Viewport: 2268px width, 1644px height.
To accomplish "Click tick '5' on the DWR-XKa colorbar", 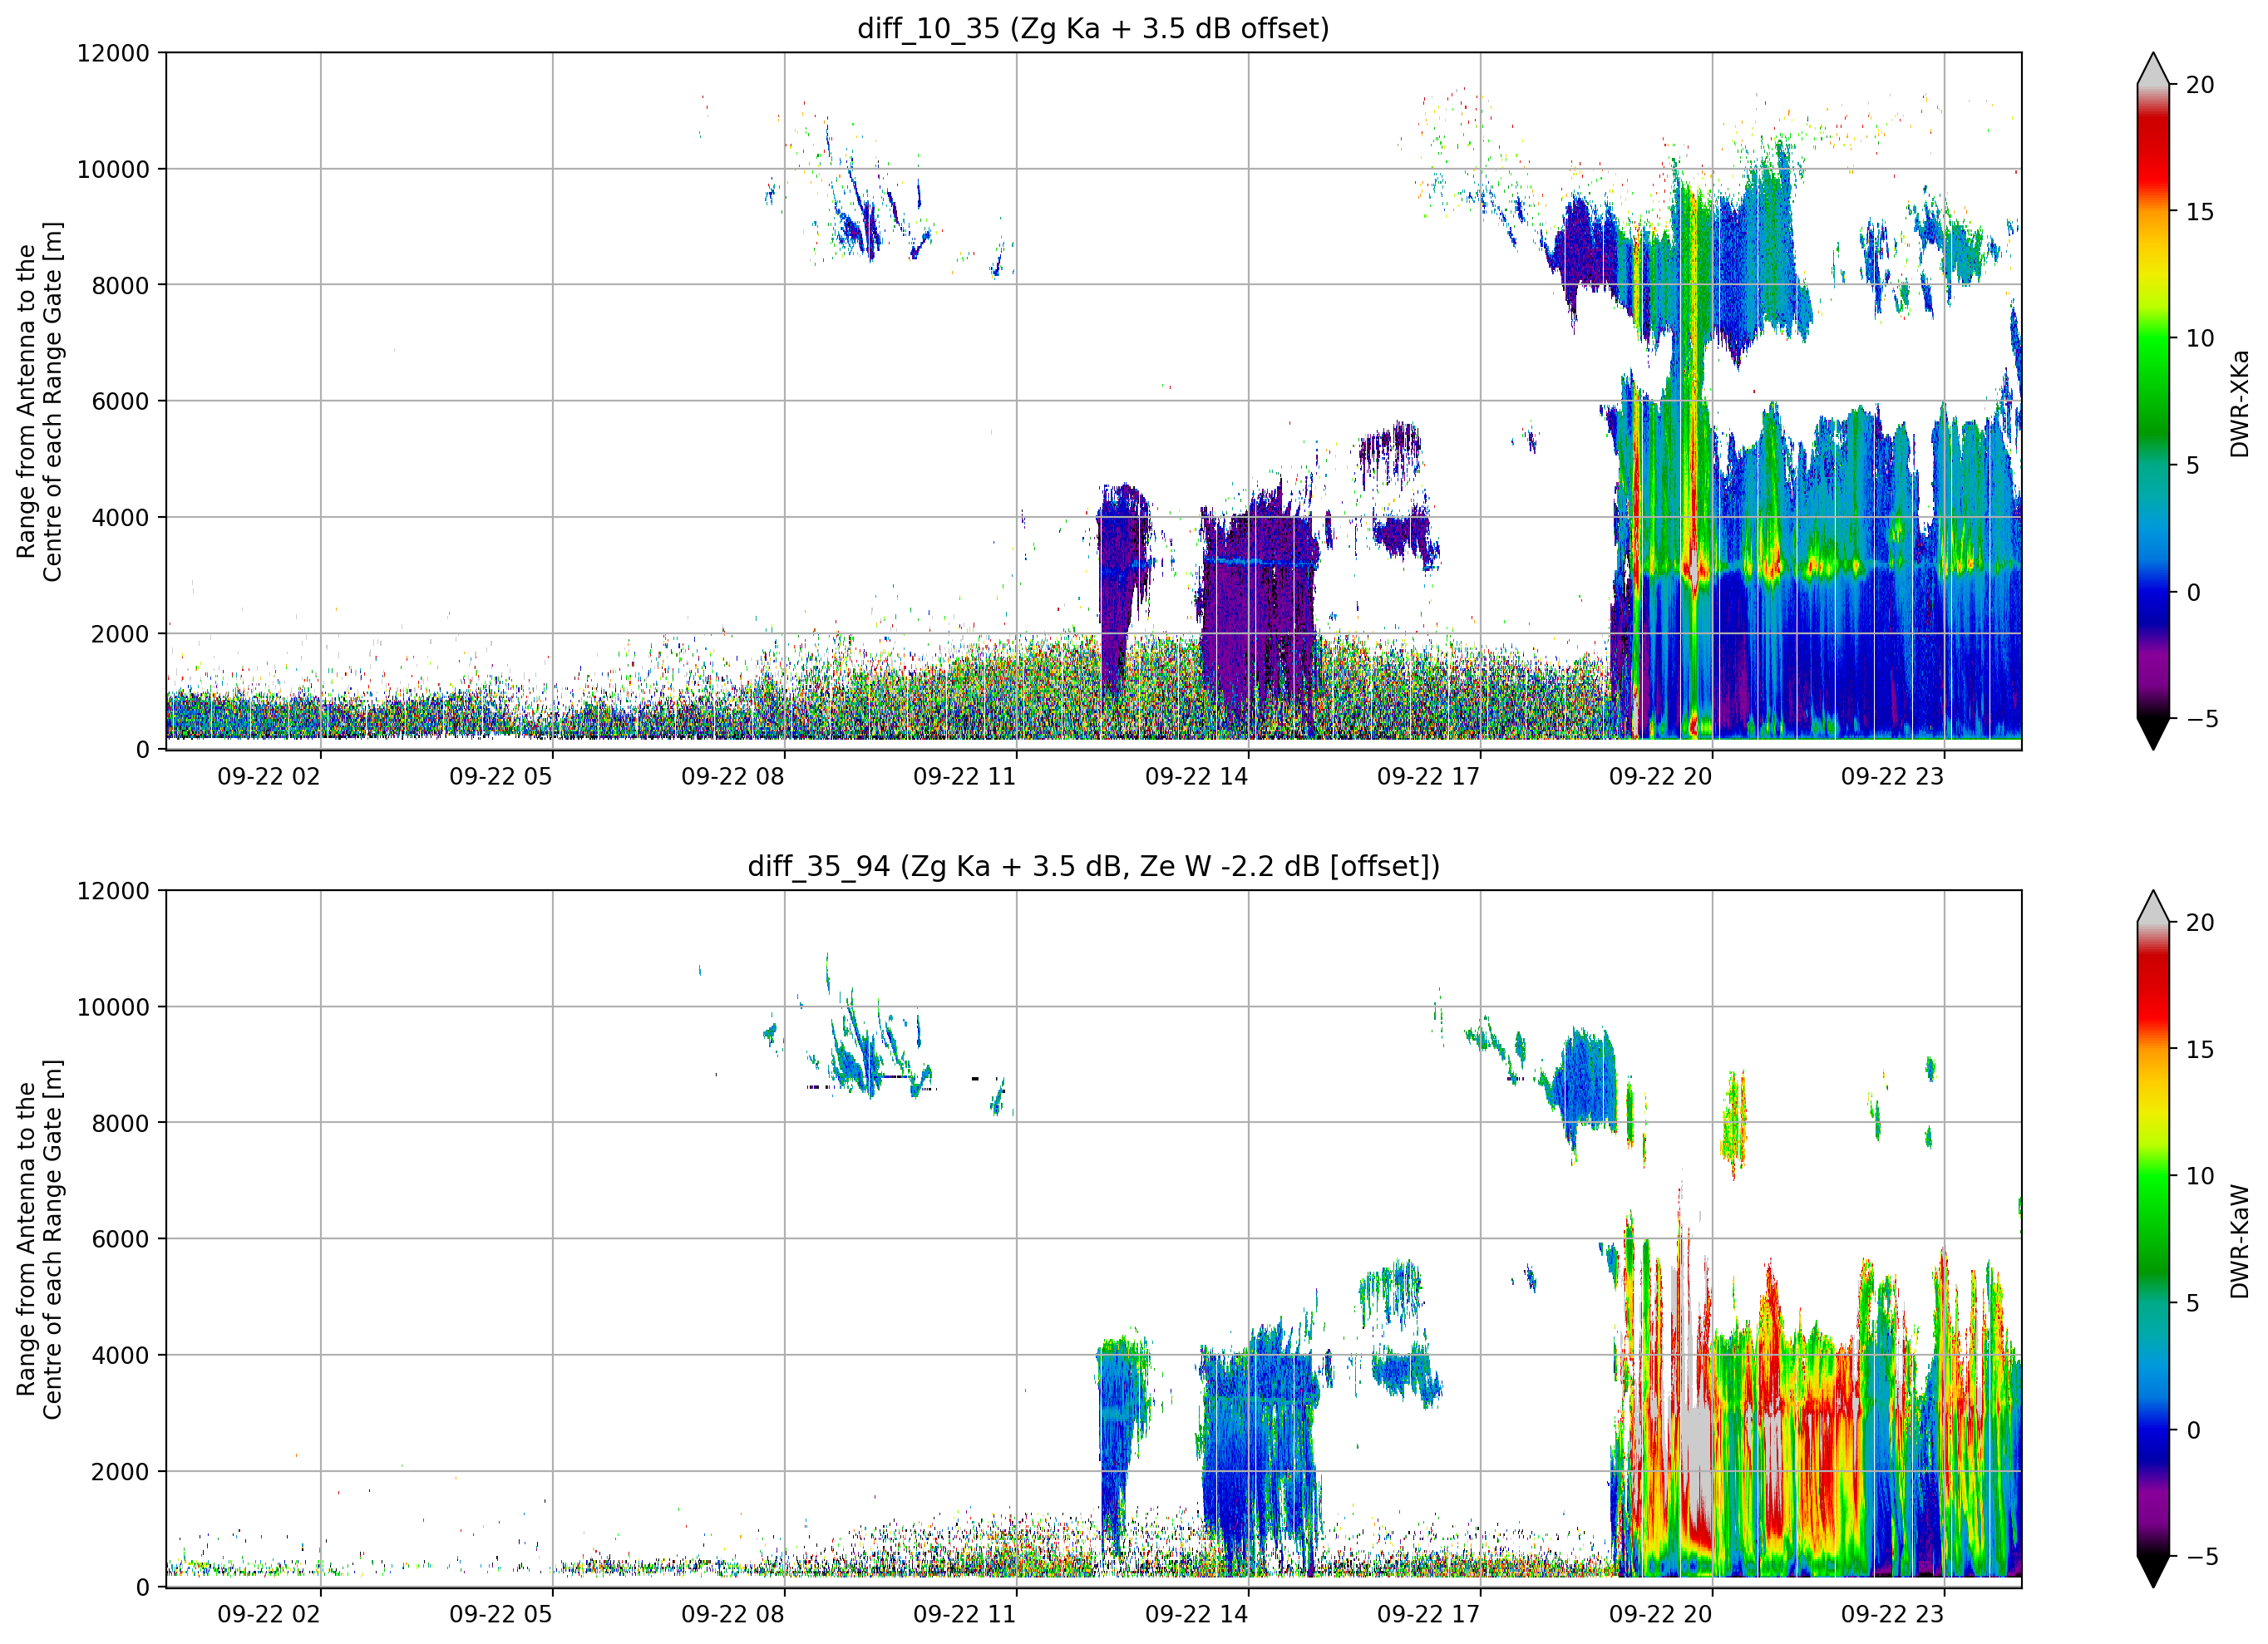I will click(2192, 465).
